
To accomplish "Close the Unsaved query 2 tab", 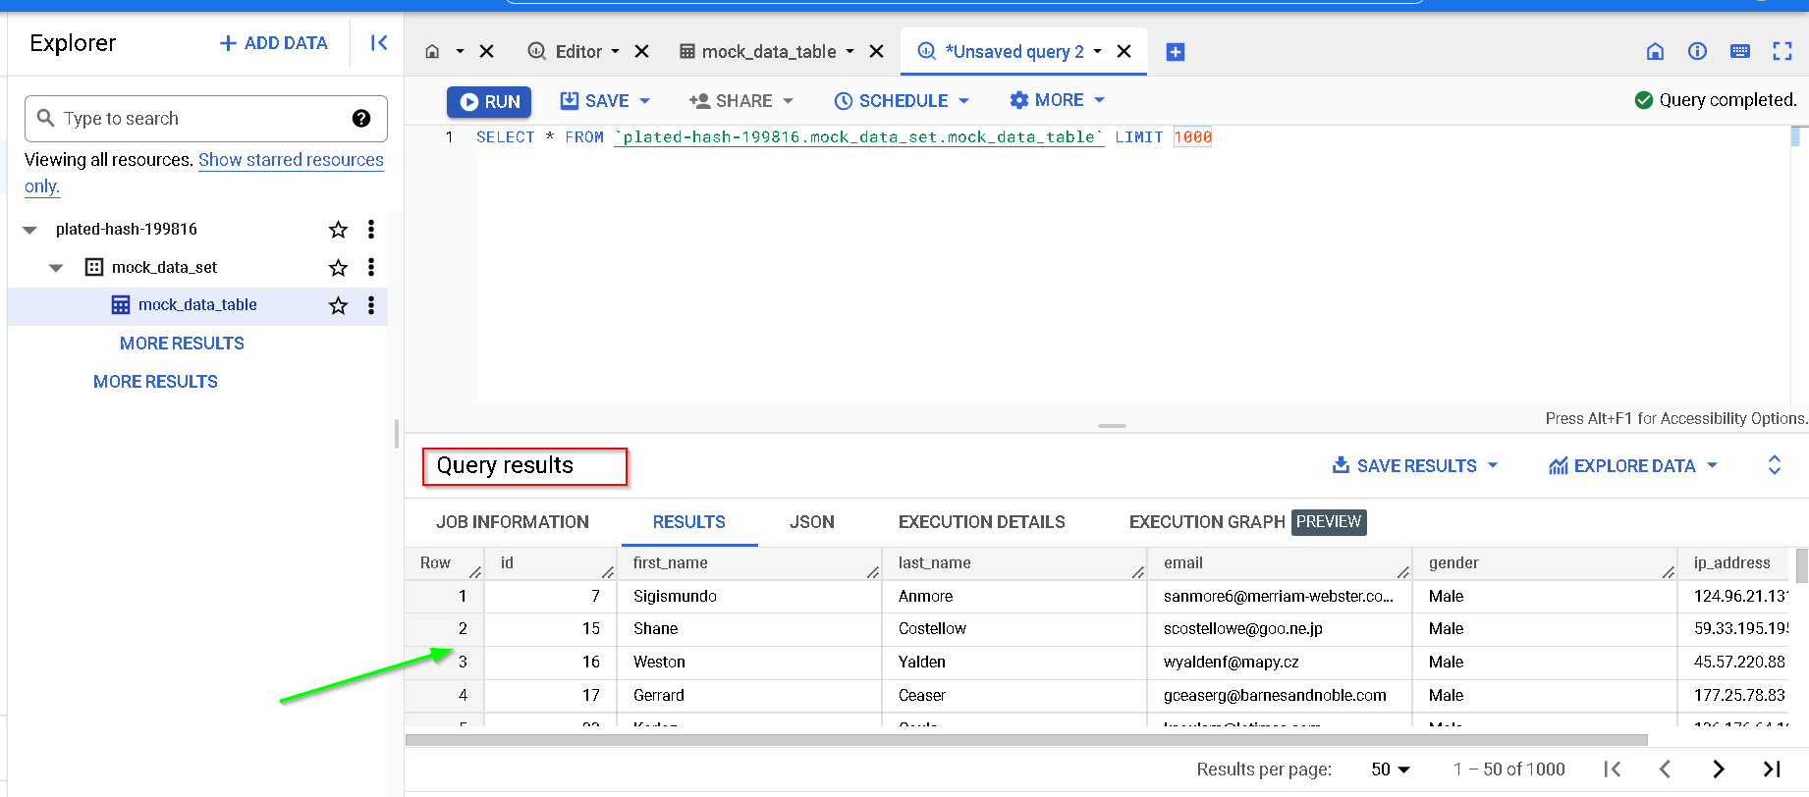I will (x=1124, y=52).
